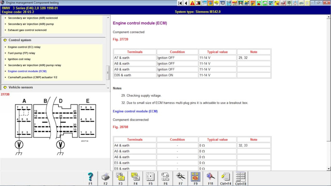Expand the Control system section
The image size is (331, 186).
point(20,40)
